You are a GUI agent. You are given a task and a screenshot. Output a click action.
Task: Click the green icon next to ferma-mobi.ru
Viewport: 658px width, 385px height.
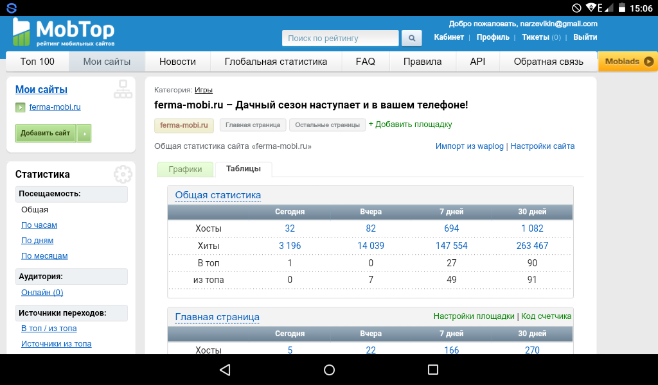(x=21, y=107)
